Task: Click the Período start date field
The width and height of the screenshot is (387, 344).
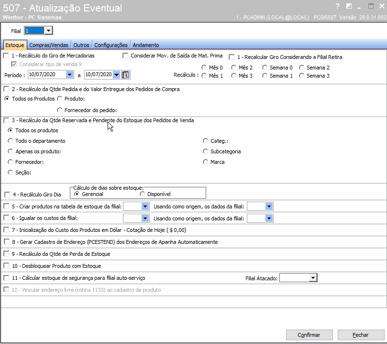Action: 47,75
